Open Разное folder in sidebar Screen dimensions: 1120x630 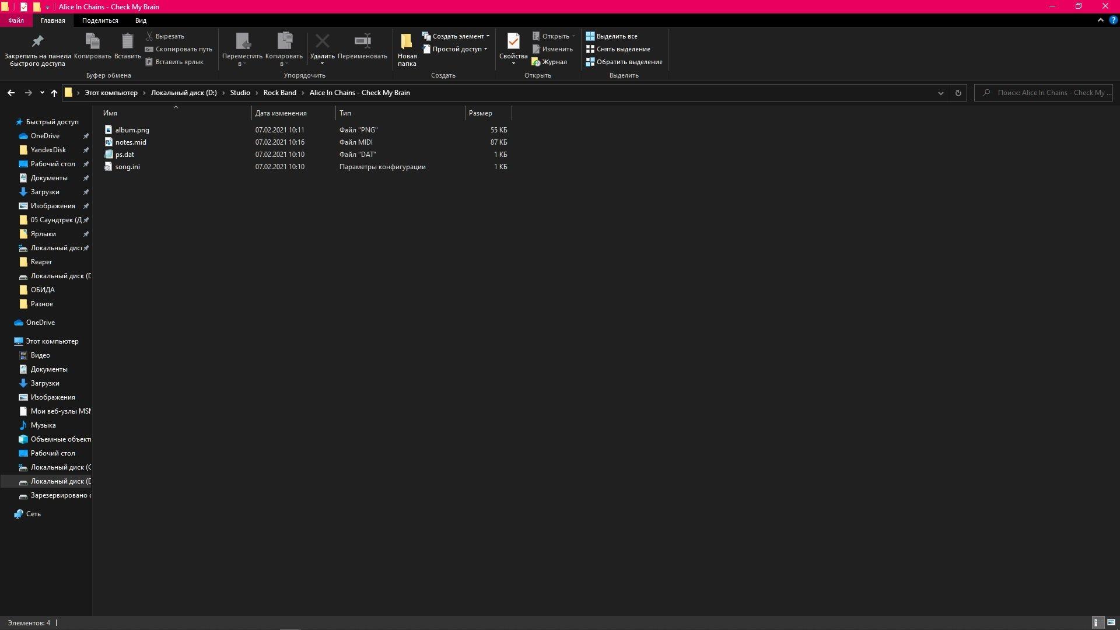(x=41, y=304)
